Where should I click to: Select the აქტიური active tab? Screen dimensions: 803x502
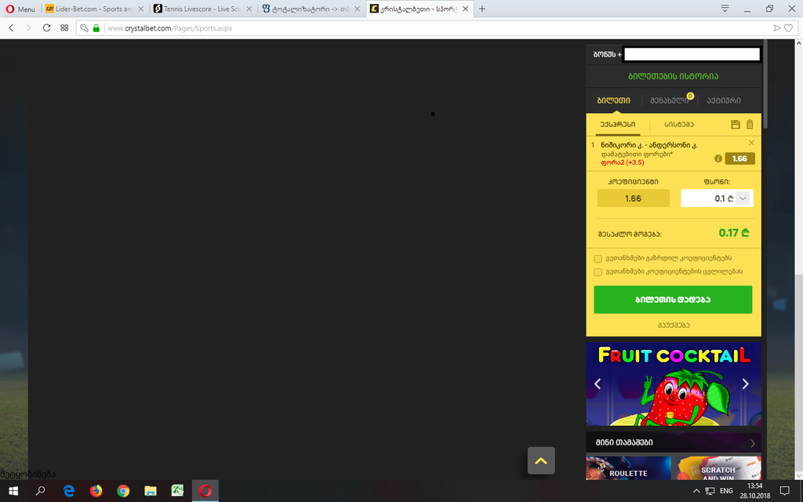(x=724, y=100)
